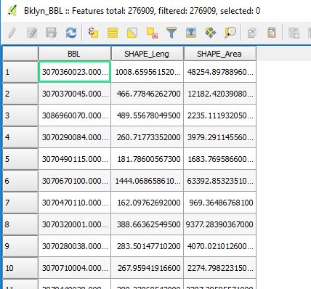The image size is (311, 289).
Task: Open Select features using an expression
Action: 93,33
